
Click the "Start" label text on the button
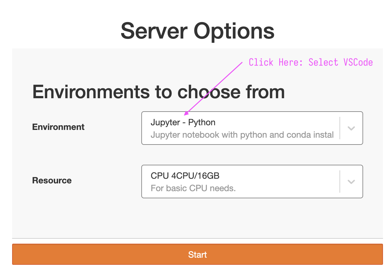(197, 255)
